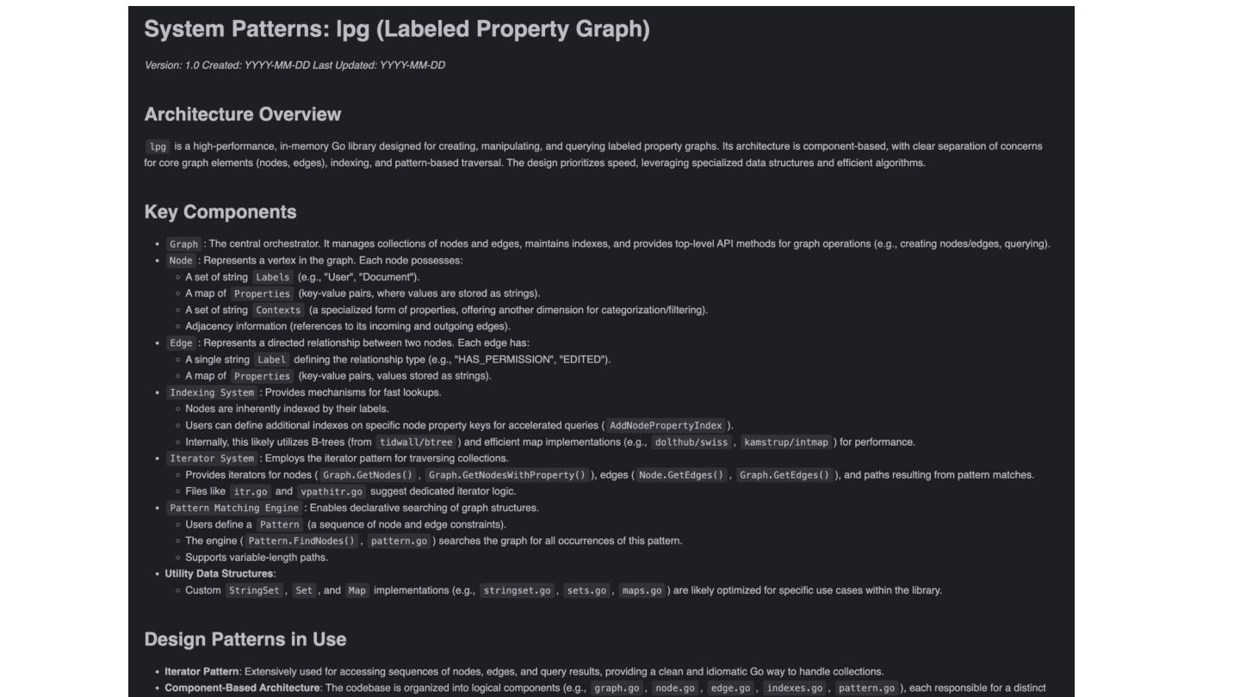Screen dimensions: 1240x697
Task: Click the 'AddNodePropertyIndex' code snippet
Action: pos(666,425)
